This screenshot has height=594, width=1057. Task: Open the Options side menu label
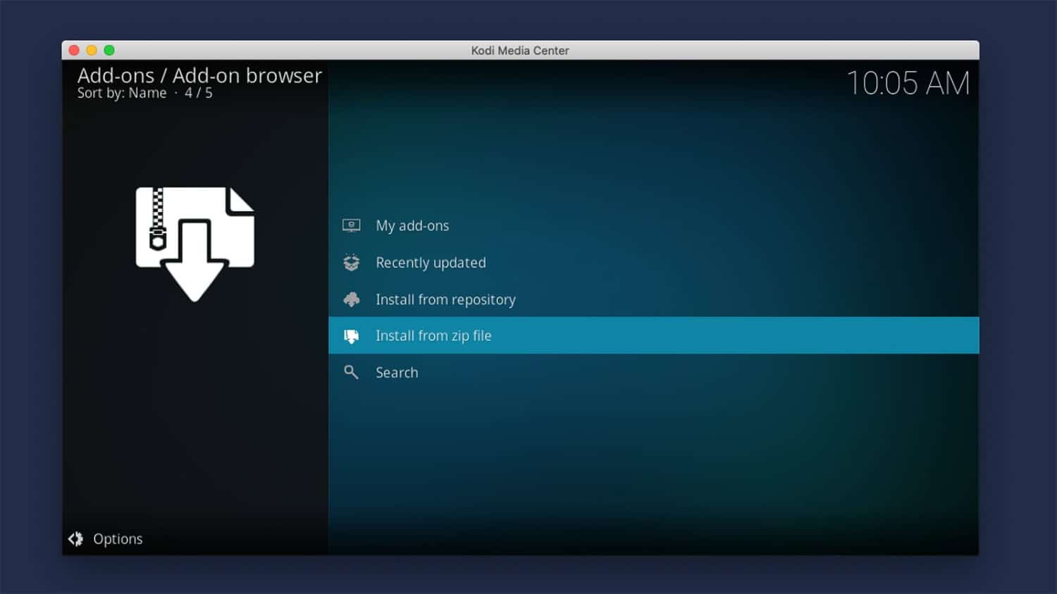coord(118,539)
